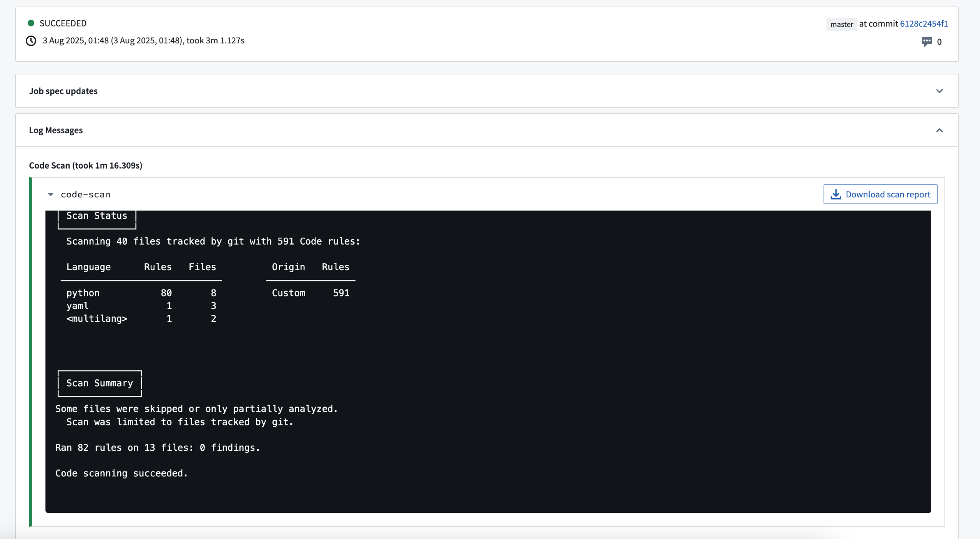Click the Download scan report button
The width and height of the screenshot is (980, 539).
[880, 194]
